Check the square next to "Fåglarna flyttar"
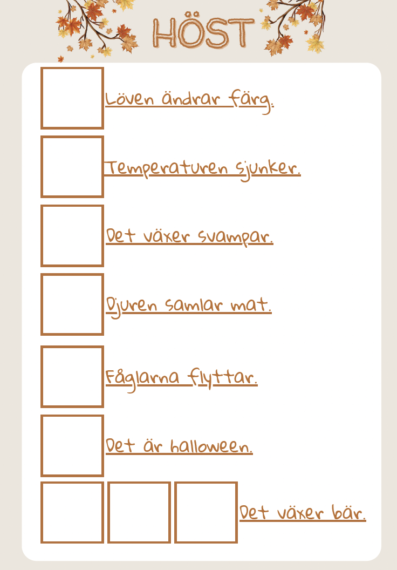The image size is (397, 570). (72, 376)
